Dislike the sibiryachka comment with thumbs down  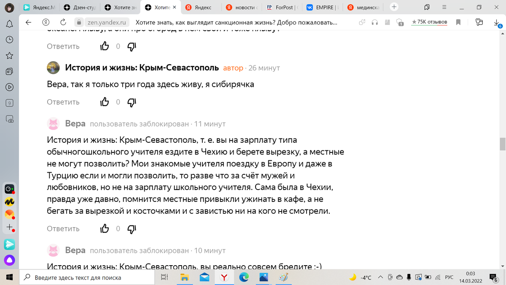coord(131,102)
